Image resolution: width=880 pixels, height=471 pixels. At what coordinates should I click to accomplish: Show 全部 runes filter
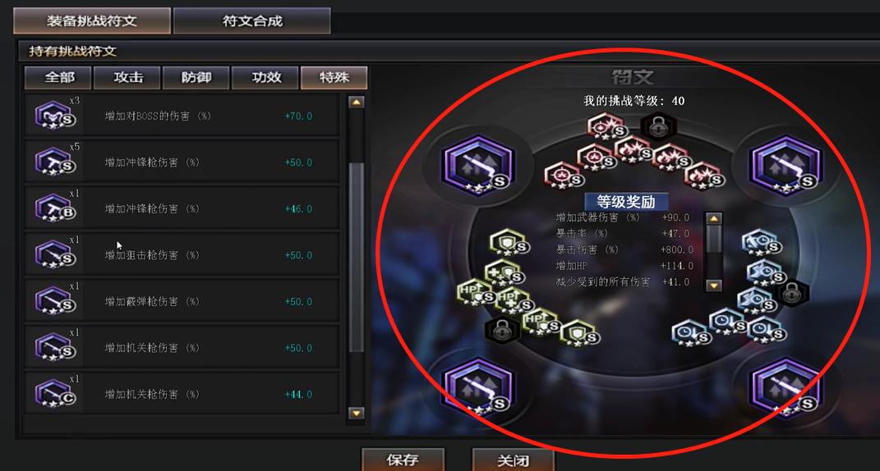click(58, 77)
